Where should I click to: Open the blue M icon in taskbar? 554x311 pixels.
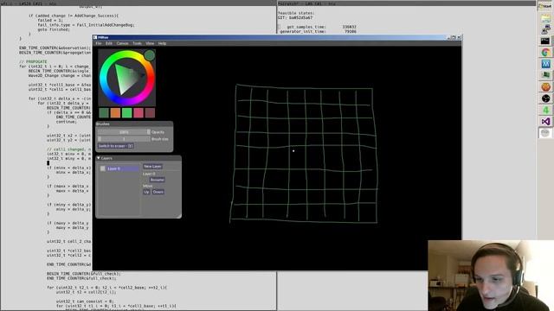click(x=545, y=64)
